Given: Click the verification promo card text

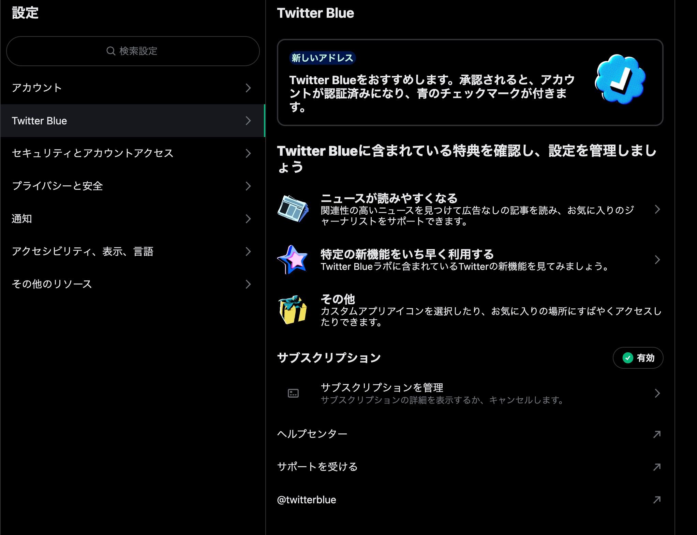Looking at the screenshot, I should 432,93.
